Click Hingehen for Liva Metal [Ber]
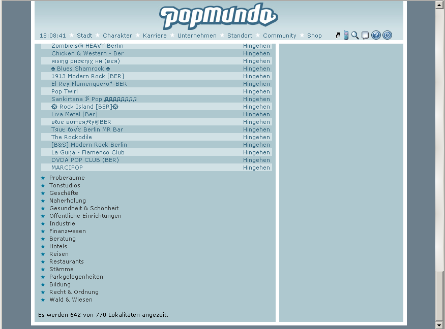The image size is (445, 329). [256, 114]
